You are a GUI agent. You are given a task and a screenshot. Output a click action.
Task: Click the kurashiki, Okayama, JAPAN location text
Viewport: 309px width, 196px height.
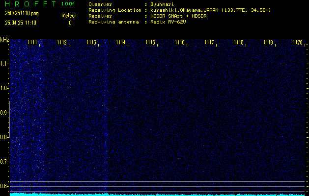210,10
